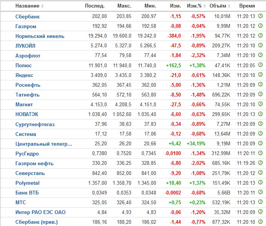
Task: Click the clock icon in the ЛУКОЙЛ row
Action: [x=260, y=45]
